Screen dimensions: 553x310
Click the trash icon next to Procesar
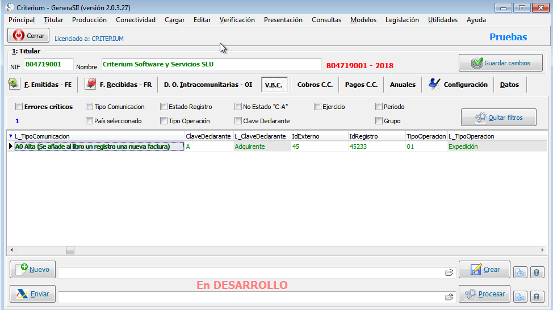[537, 296]
